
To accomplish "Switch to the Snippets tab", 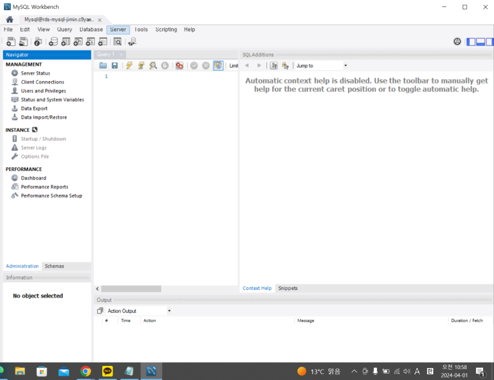I will point(288,288).
